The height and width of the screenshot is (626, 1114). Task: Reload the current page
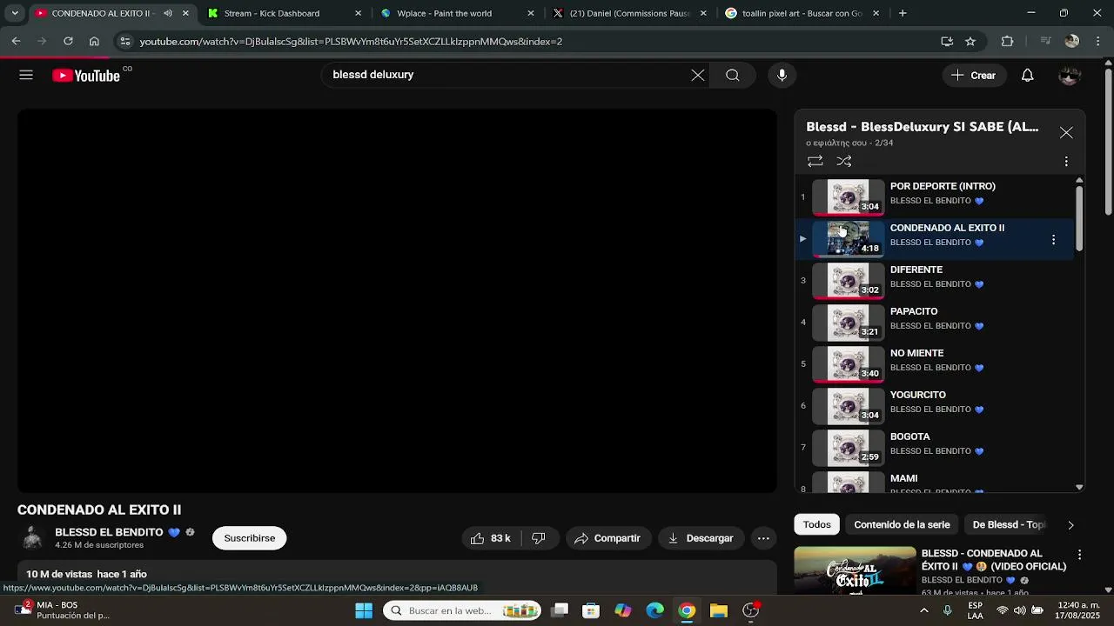[x=68, y=41]
